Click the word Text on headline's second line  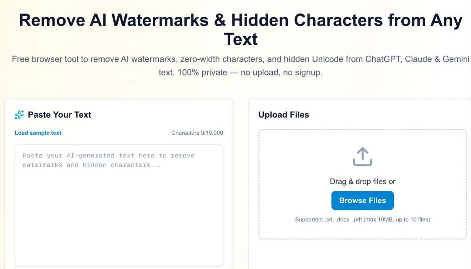click(x=241, y=39)
